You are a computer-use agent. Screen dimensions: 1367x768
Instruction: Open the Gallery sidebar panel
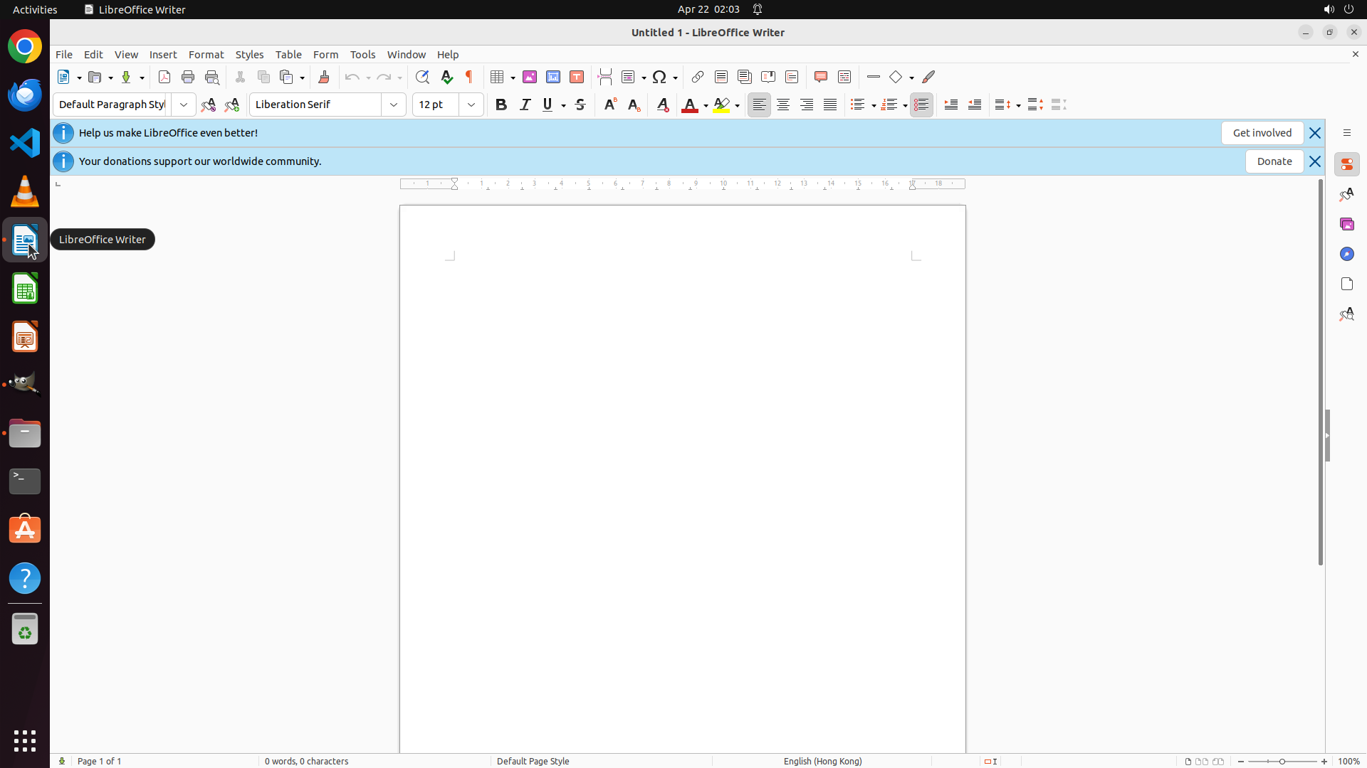coord(1346,224)
